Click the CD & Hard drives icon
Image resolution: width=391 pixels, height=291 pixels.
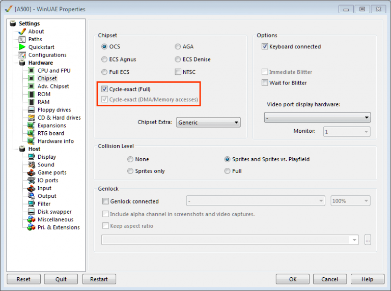(32, 118)
